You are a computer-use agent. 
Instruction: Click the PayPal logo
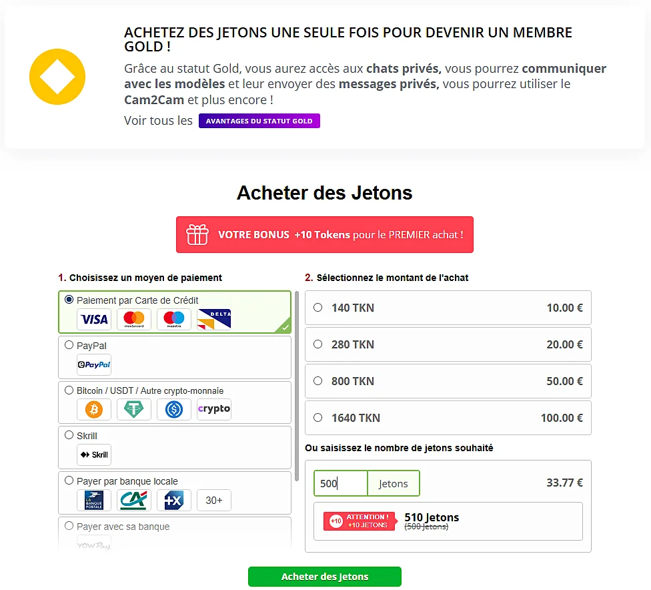(93, 364)
